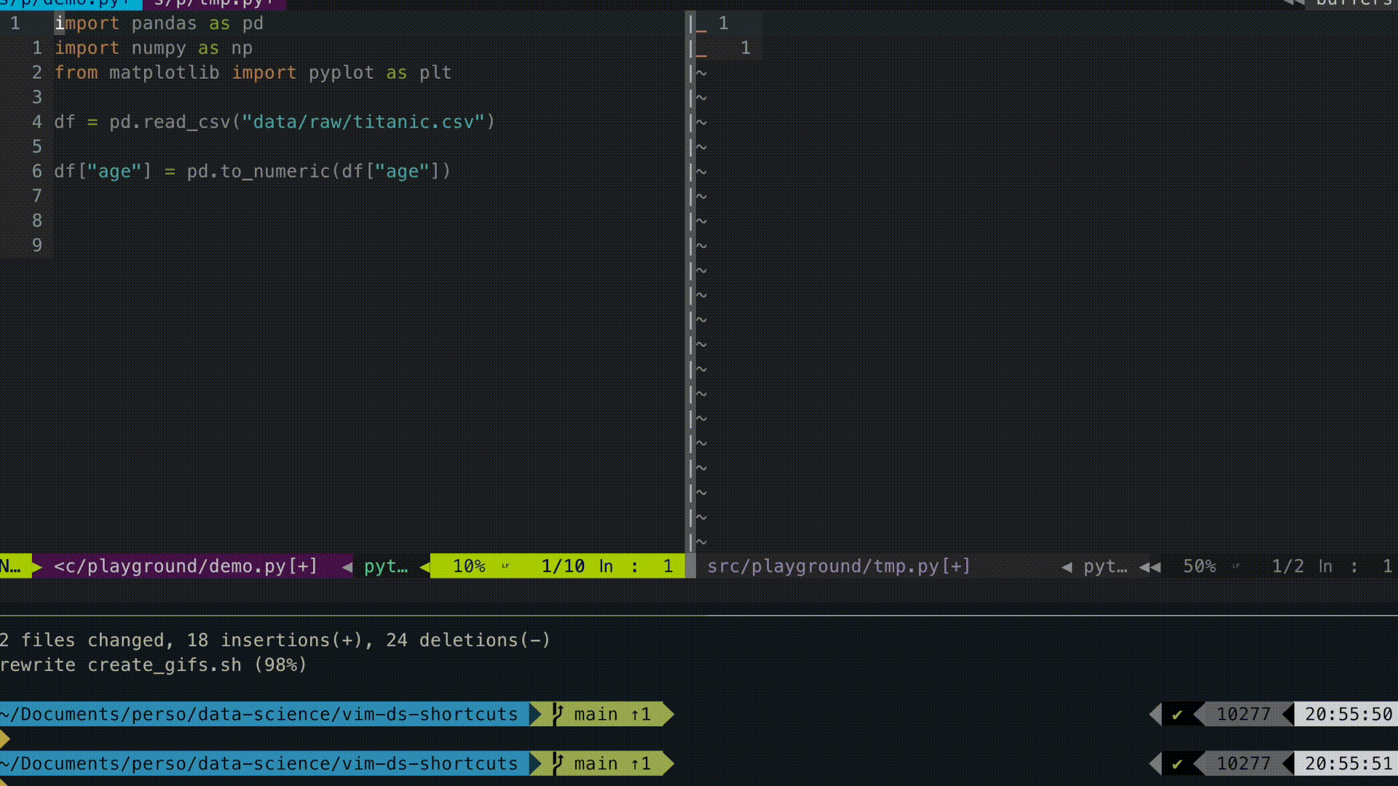
Task: Click the double-arrow separator in tmp.py statusline
Action: [1150, 566]
